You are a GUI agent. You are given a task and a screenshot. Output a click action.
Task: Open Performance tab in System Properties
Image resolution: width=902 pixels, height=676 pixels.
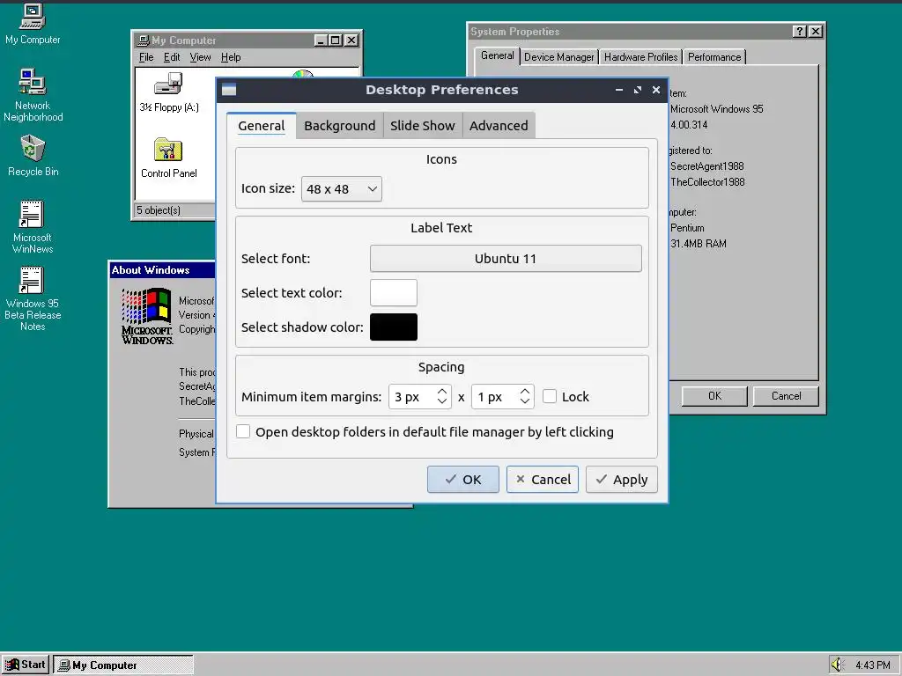[x=713, y=57]
